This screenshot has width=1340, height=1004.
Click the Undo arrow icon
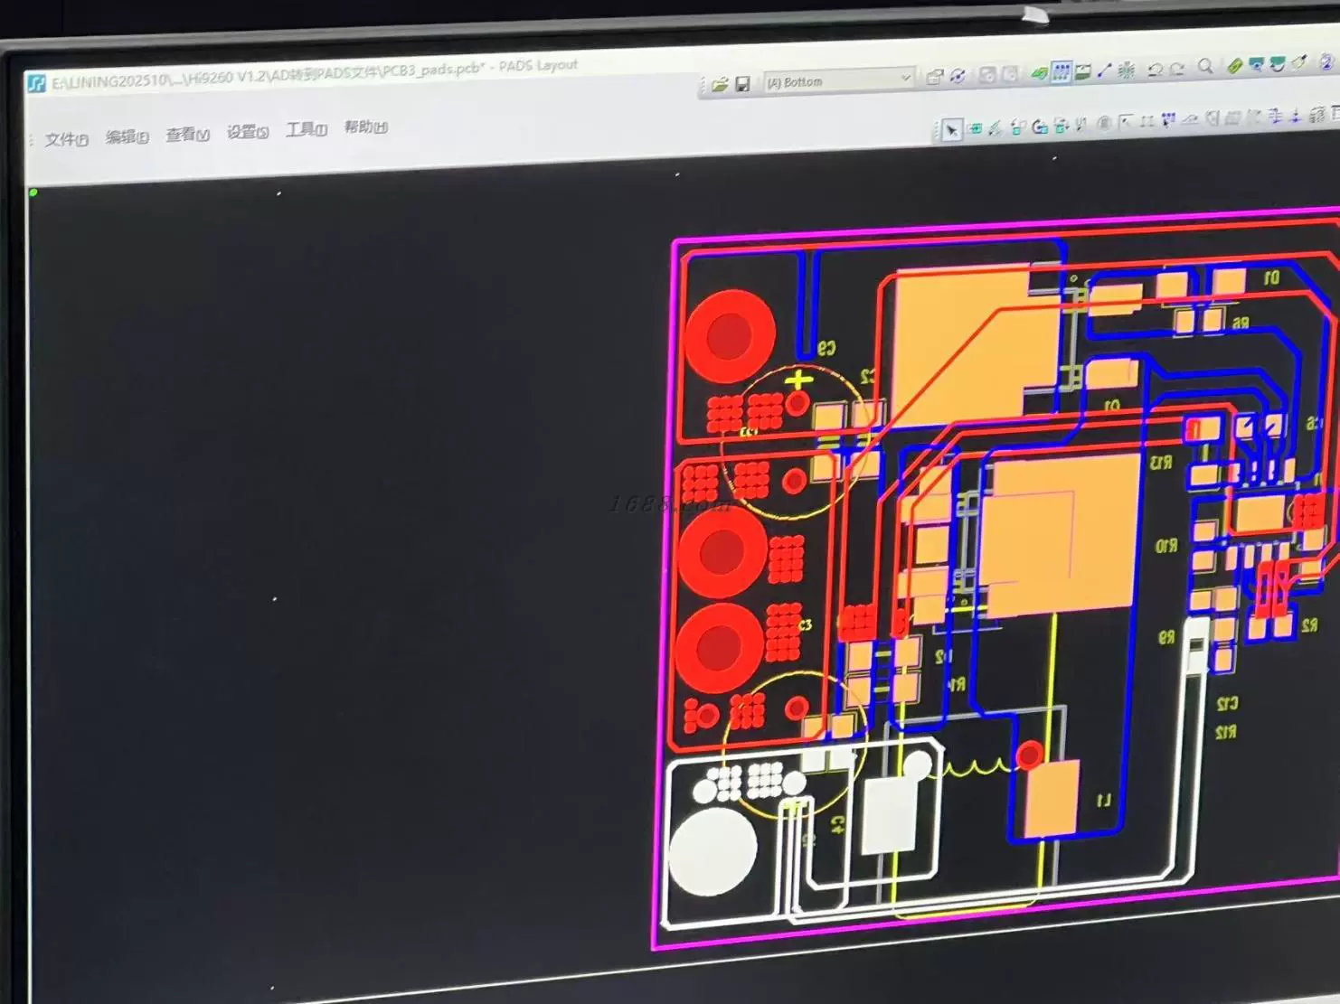[x=1155, y=70]
